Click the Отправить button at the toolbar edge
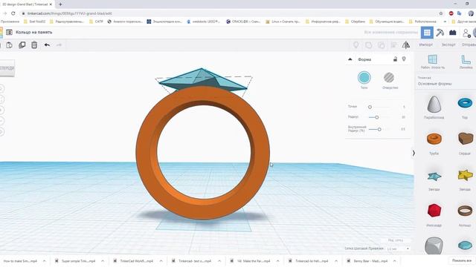 (469, 44)
